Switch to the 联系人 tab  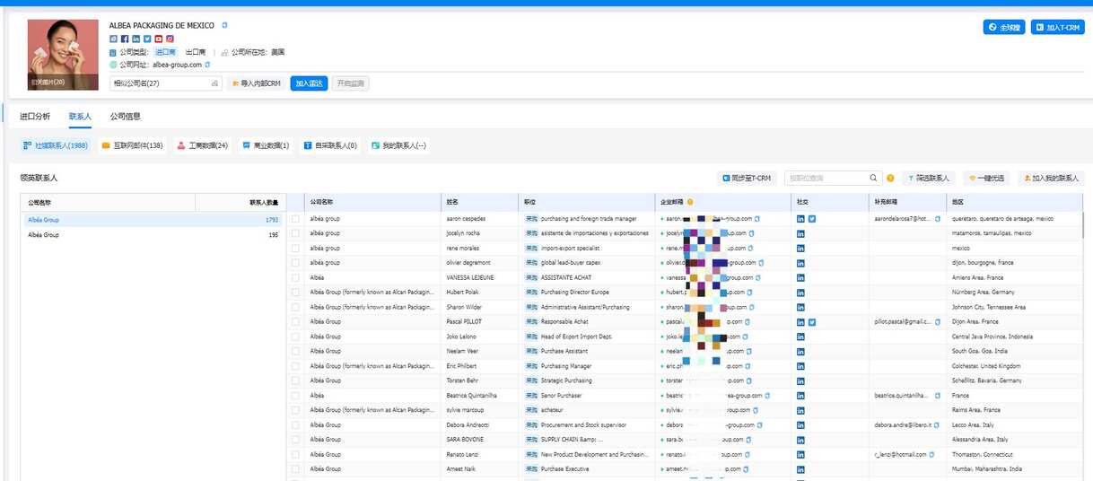80,116
